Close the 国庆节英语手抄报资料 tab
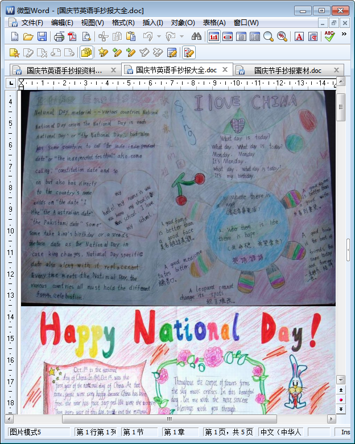The width and height of the screenshot is (355, 444). tap(113, 70)
